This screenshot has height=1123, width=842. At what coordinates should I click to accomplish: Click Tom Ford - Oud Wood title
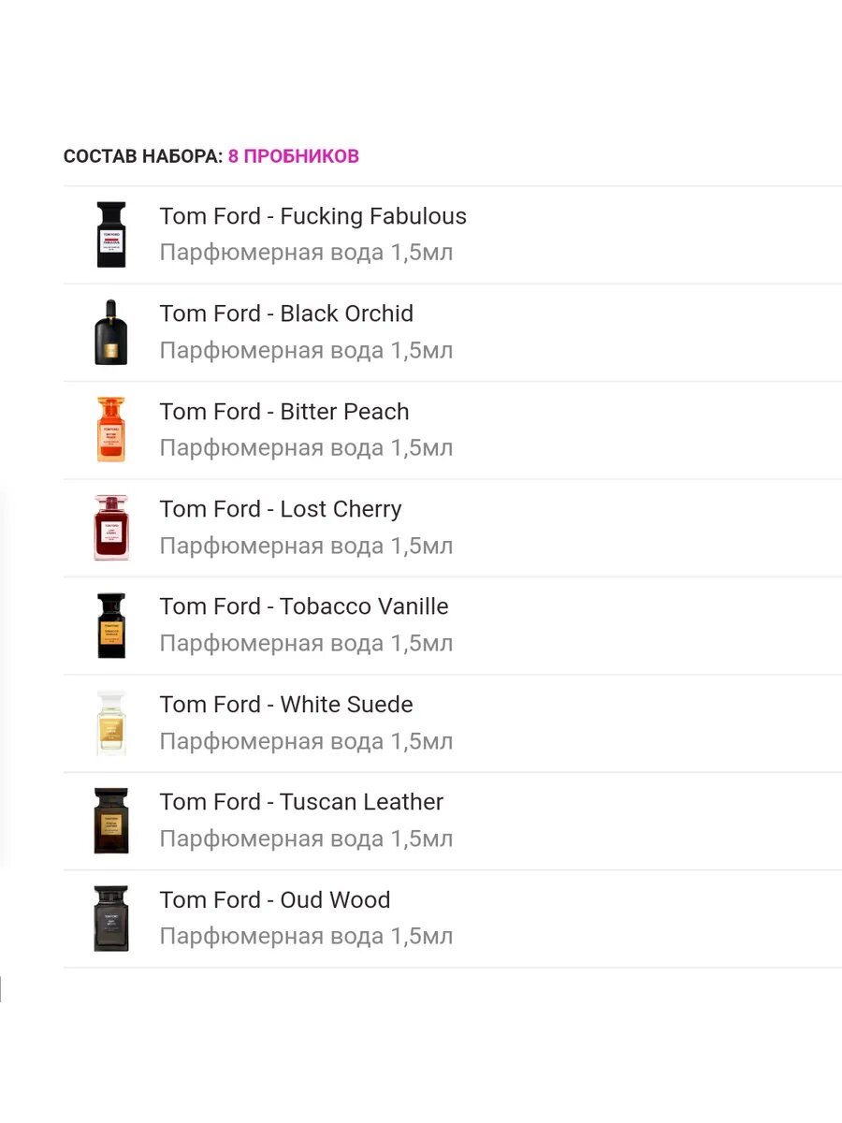[275, 900]
